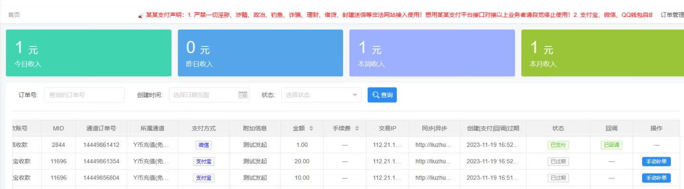Click the 本周收入 purple card
The height and width of the screenshot is (189, 684).
tap(432, 53)
